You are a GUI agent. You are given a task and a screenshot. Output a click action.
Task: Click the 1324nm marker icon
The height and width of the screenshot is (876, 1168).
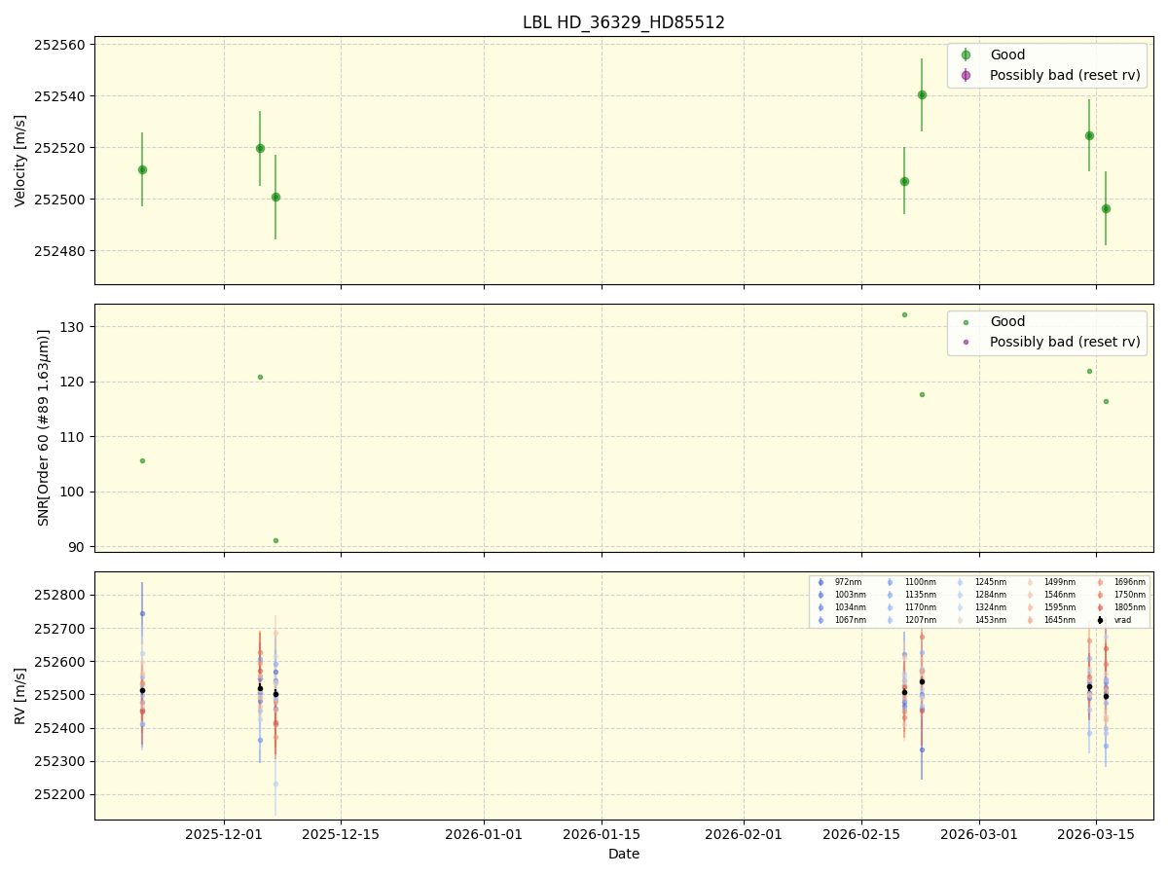pyautogui.click(x=961, y=606)
